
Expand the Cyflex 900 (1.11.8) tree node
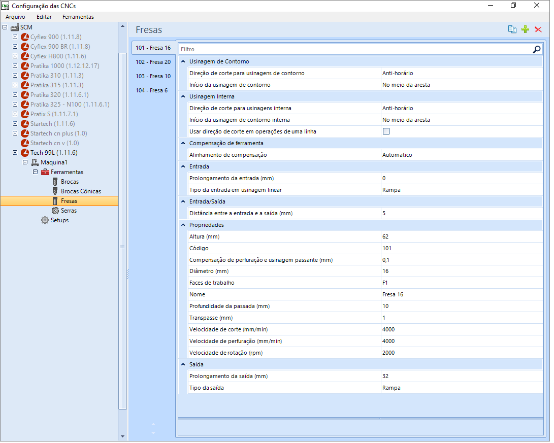pyautogui.click(x=15, y=37)
